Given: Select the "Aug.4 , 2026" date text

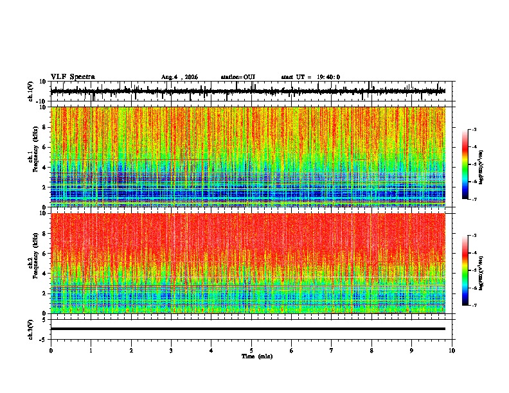Looking at the screenshot, I should (179, 77).
